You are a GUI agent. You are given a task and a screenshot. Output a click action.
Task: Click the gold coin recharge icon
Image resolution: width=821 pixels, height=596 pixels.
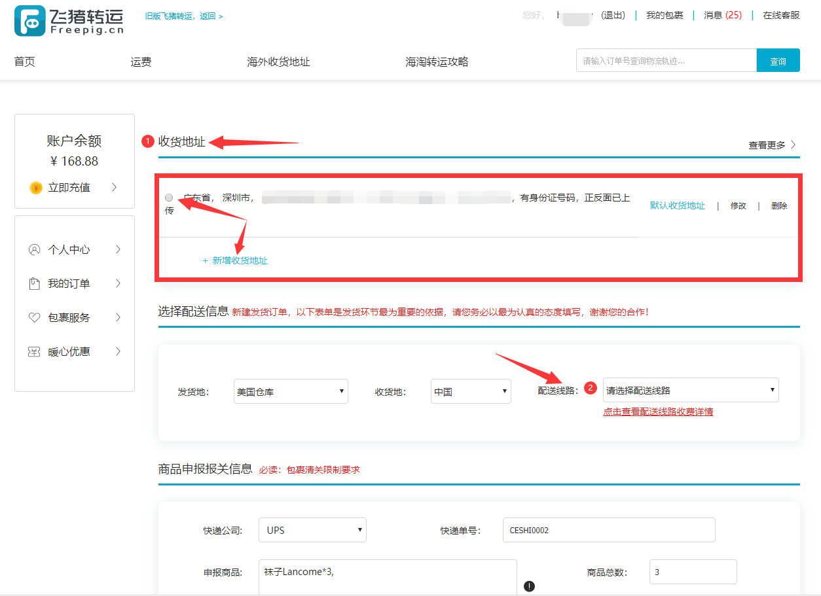pos(36,188)
